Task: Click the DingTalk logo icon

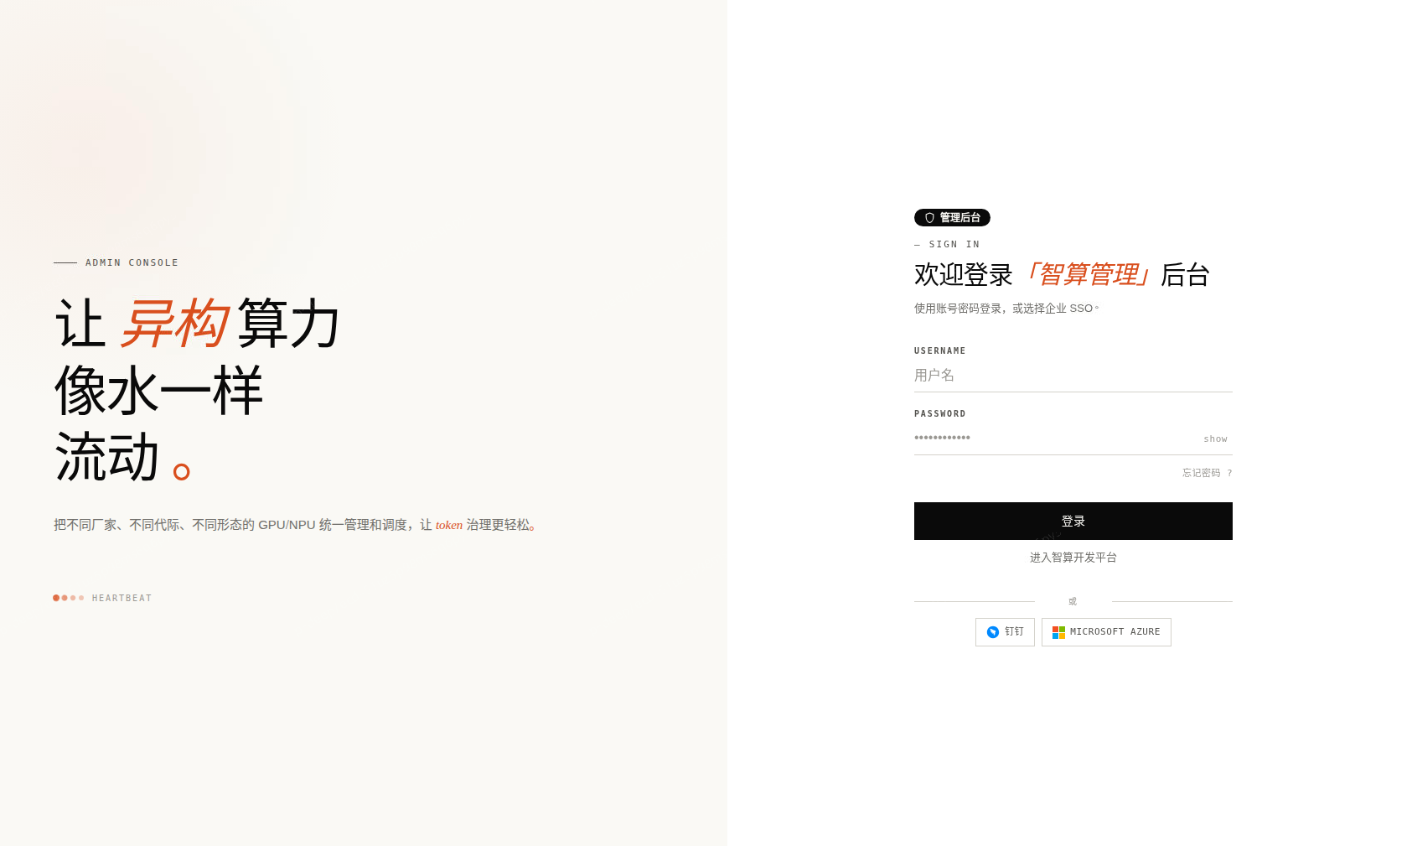Action: click(993, 632)
